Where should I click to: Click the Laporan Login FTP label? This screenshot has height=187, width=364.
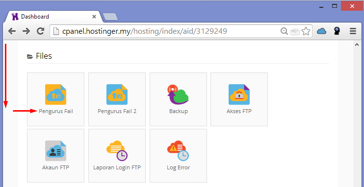[x=117, y=167]
